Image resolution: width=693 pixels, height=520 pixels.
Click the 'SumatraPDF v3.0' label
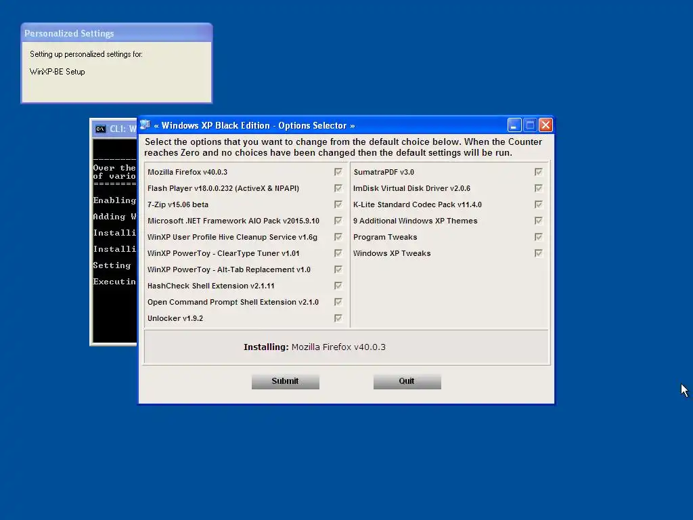coord(384,172)
